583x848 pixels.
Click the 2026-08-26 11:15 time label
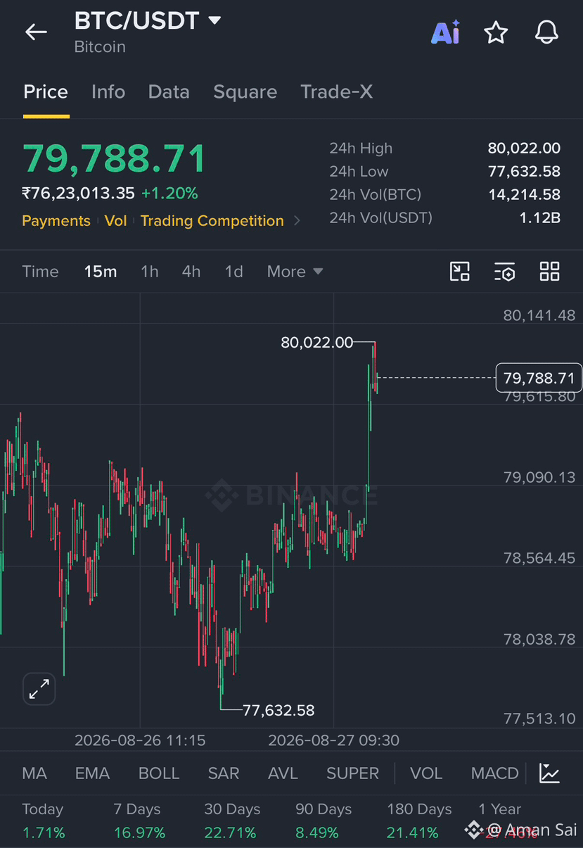[x=140, y=740]
